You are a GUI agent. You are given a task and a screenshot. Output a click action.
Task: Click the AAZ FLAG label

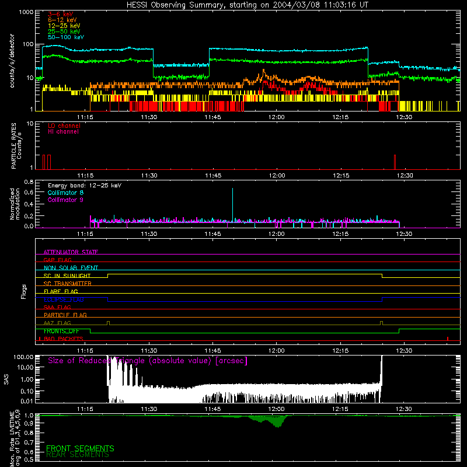pyautogui.click(x=57, y=323)
